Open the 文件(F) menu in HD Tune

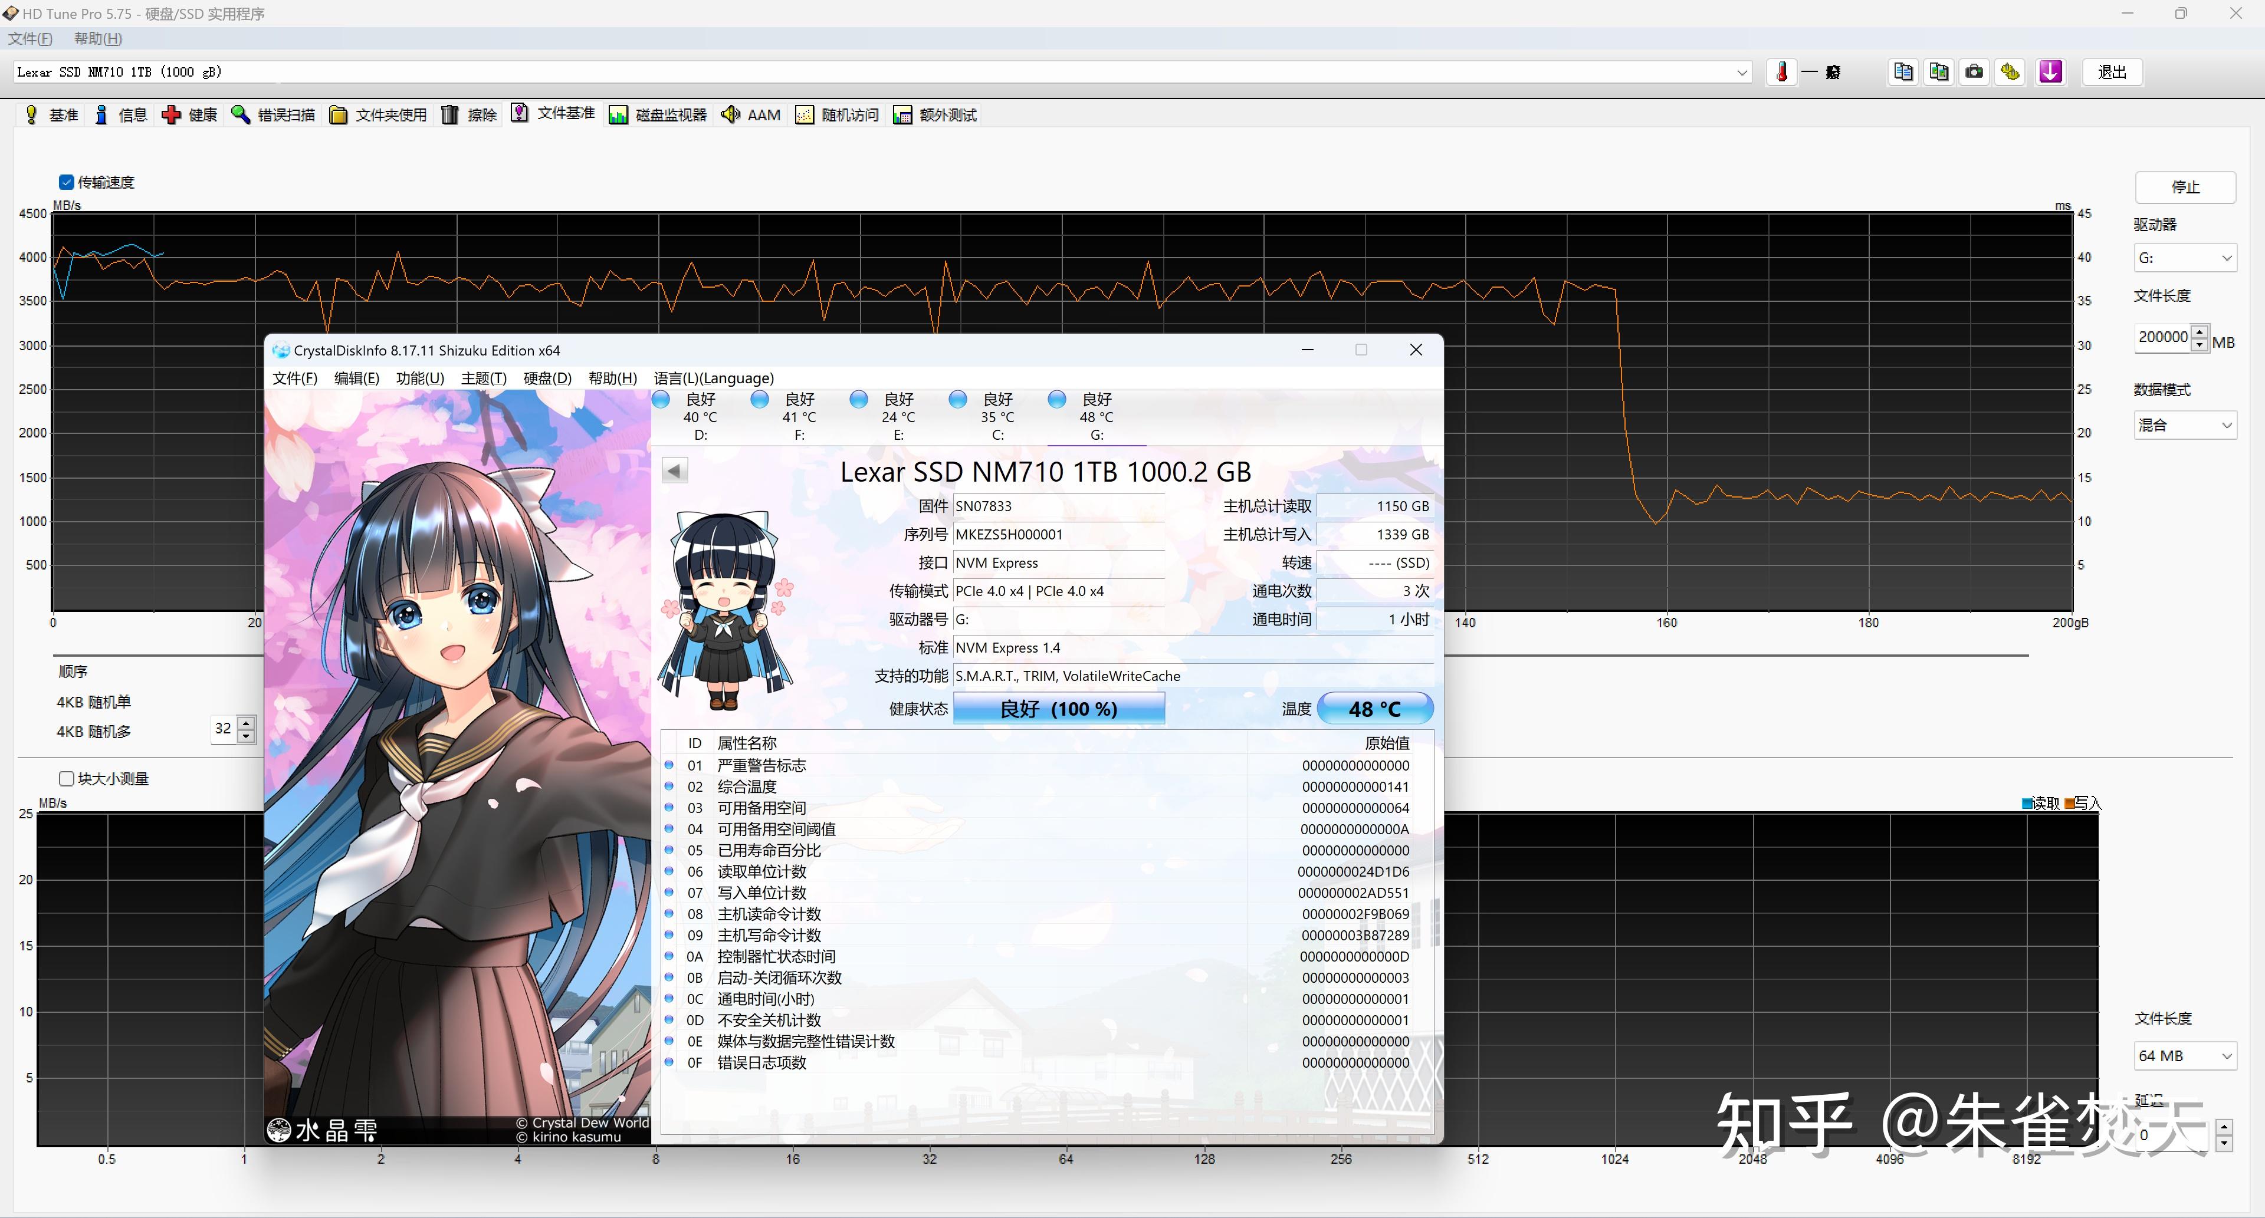29,39
